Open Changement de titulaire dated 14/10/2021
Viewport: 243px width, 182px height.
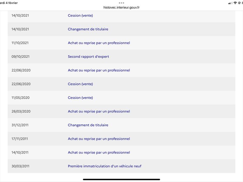[88, 29]
